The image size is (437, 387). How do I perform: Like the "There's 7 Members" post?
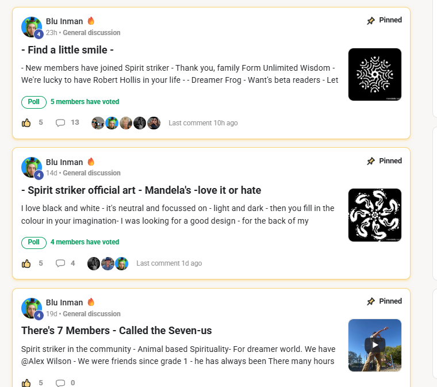[26, 383]
